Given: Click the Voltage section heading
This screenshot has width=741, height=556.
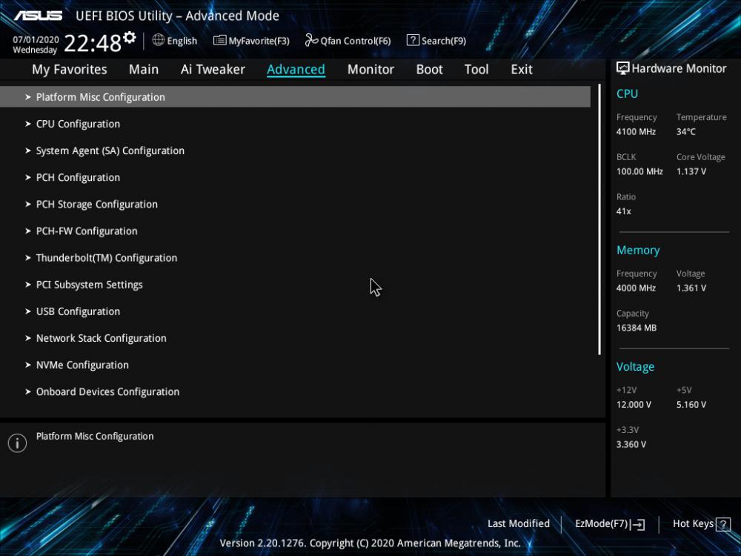Looking at the screenshot, I should [x=635, y=367].
